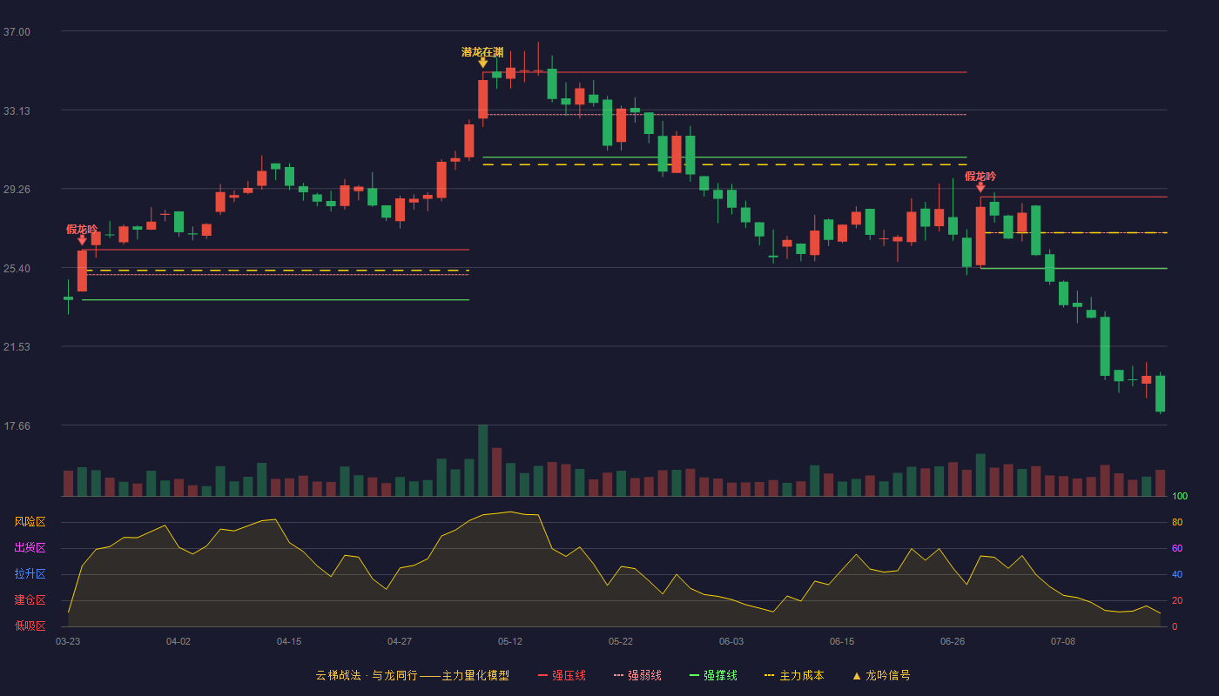Toggle the 强弱线 legend entry
Image resolution: width=1219 pixels, height=696 pixels.
[x=637, y=675]
